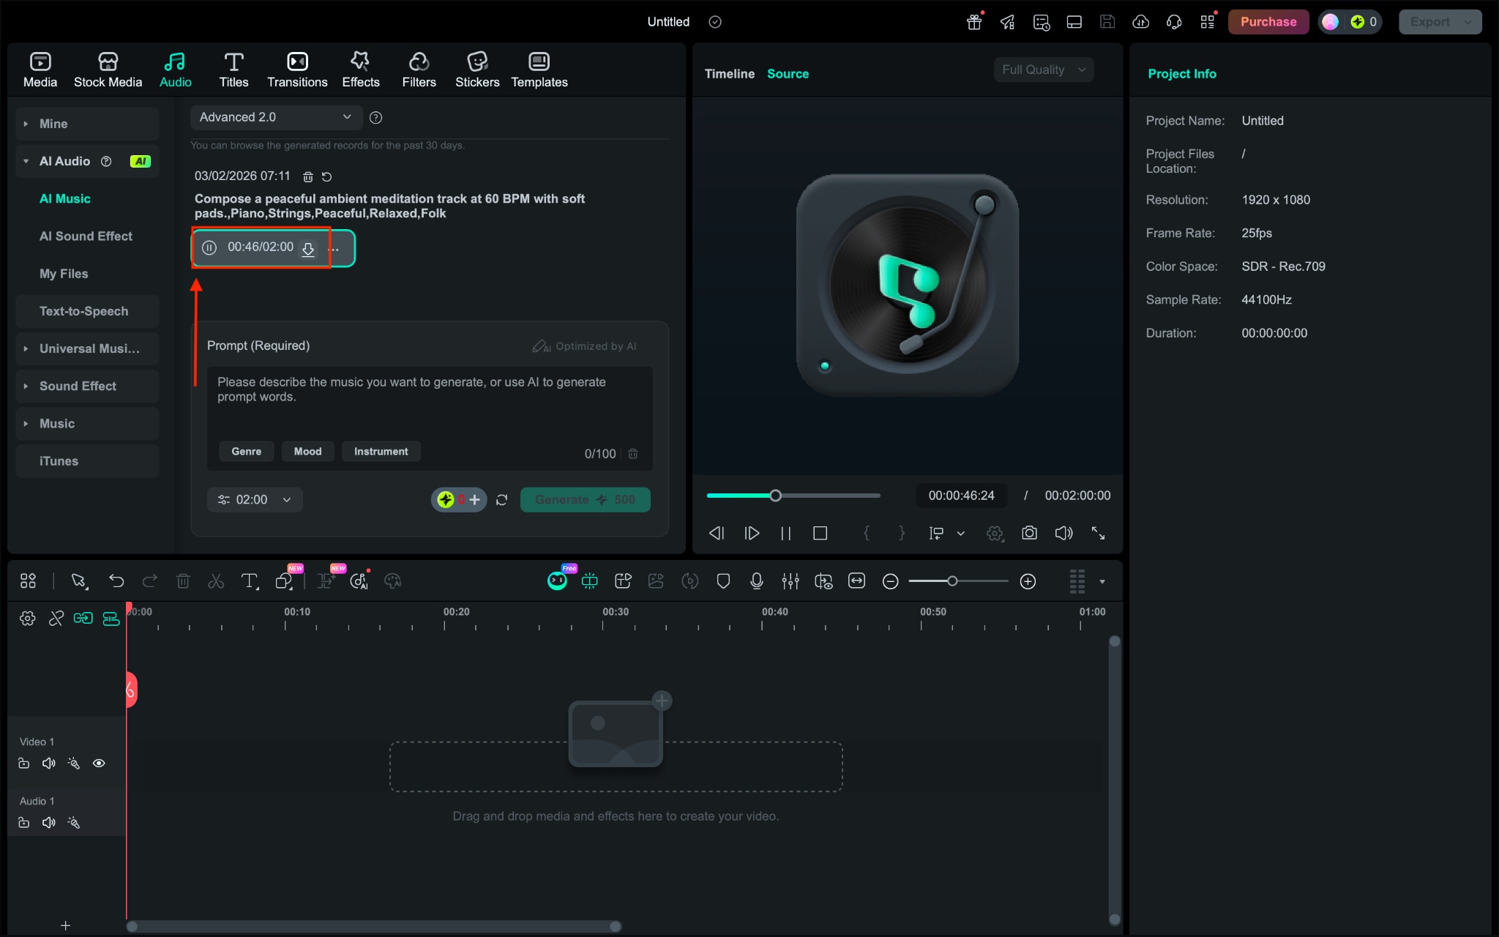Open the 02:00 duration dropdown
1499x937 pixels.
pyautogui.click(x=255, y=500)
